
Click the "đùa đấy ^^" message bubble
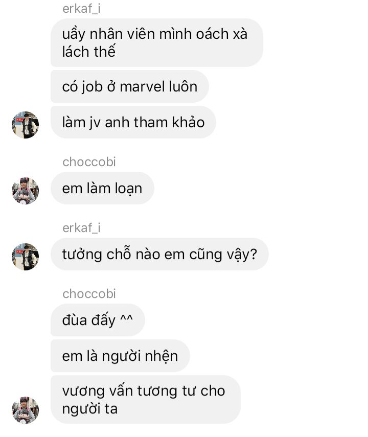[98, 320]
